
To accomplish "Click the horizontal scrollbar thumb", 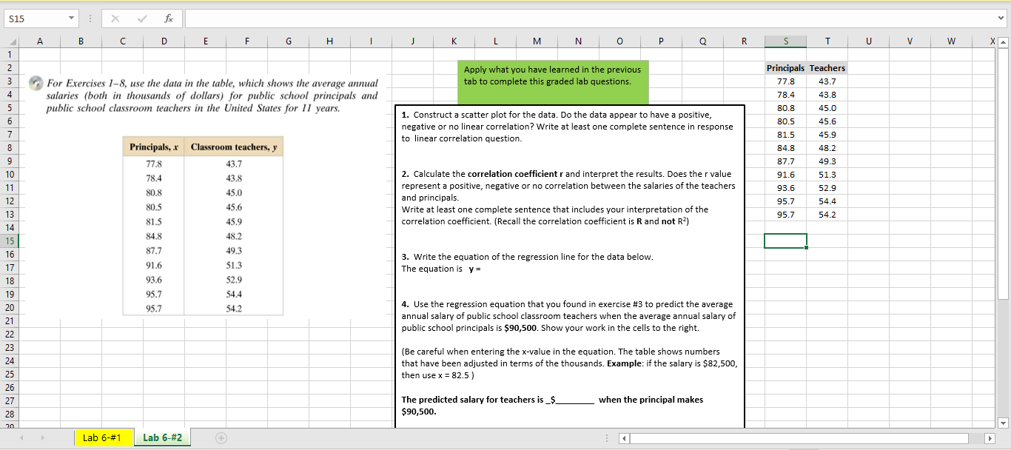I will (799, 438).
